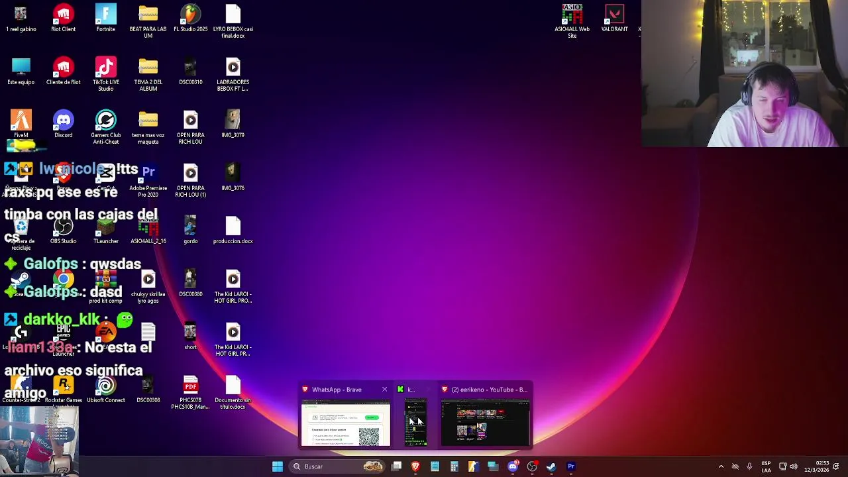Select the Rockstar Games launcher icon
The image size is (848, 477).
coord(64,390)
